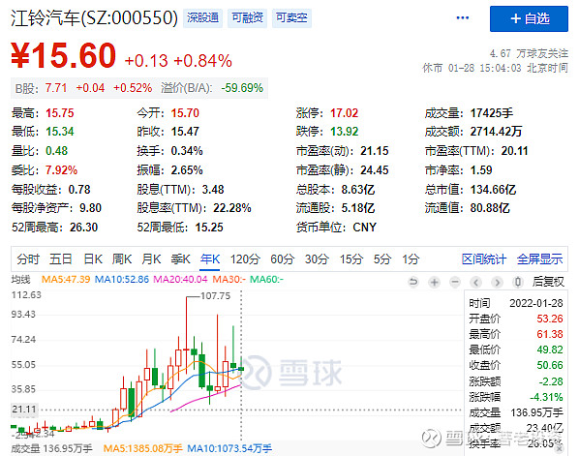Click the 深股通 tag

click(202, 17)
